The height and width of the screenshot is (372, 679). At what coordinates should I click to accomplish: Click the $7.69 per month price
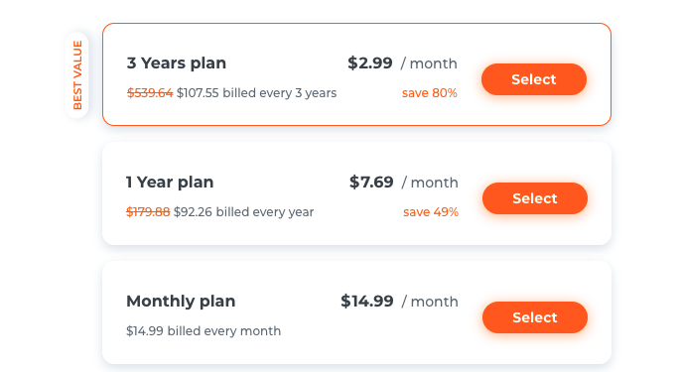coord(404,183)
